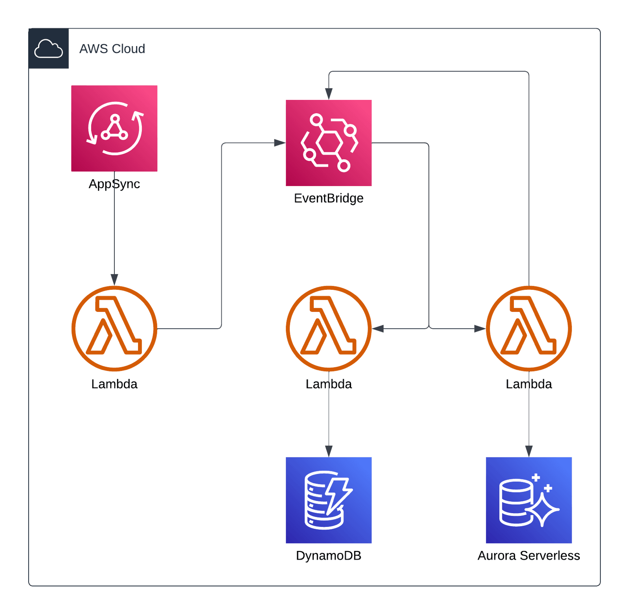The height and width of the screenshot is (615, 629).
Task: Click the "Aurora Serverless" text label
Action: (528, 555)
